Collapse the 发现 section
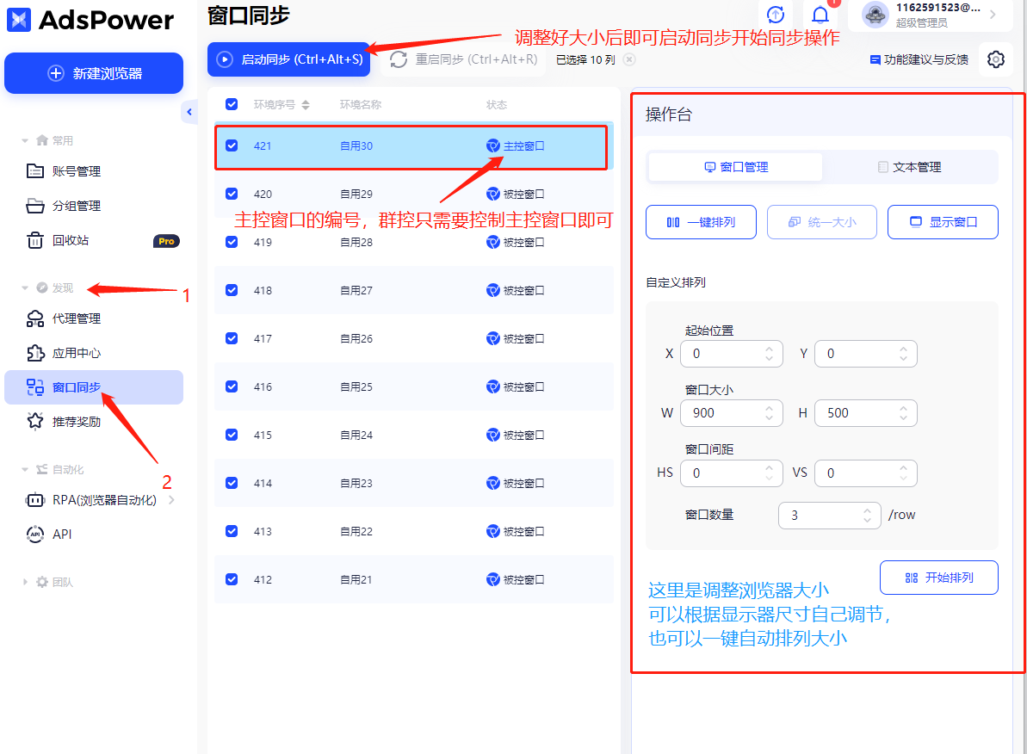 [x=25, y=288]
